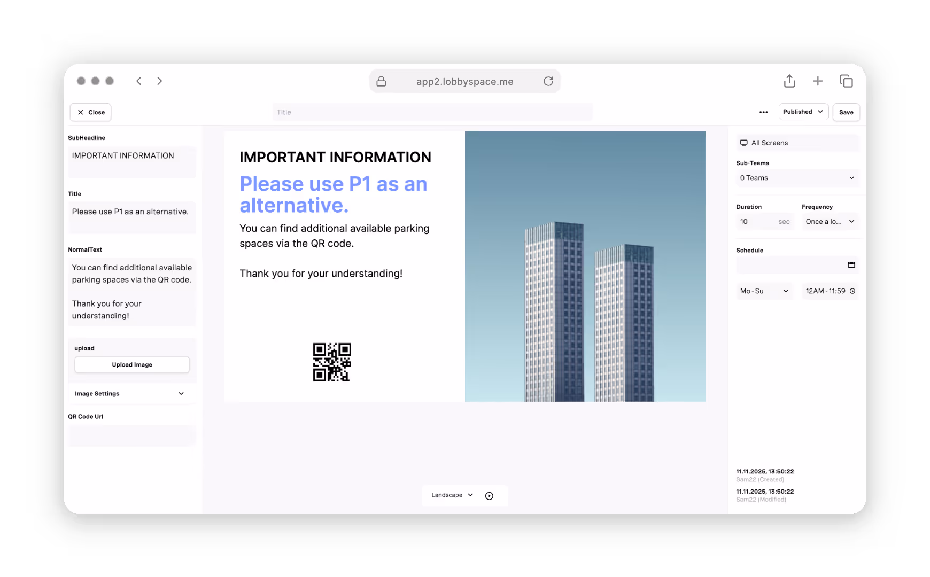Click the Duration label
Screen dimensions: 930x577
pos(749,207)
